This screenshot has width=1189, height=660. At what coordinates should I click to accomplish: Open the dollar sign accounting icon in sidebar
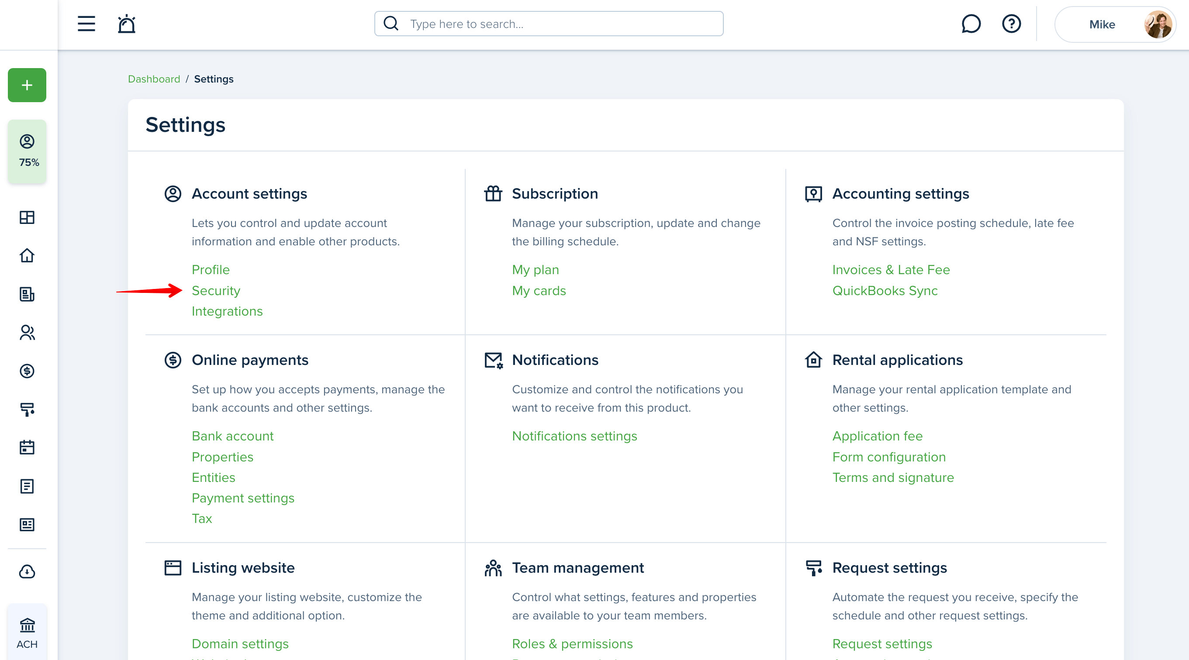[27, 371]
